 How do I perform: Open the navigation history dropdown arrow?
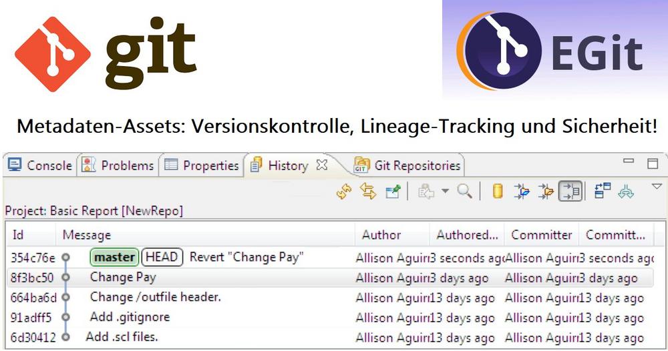(446, 192)
